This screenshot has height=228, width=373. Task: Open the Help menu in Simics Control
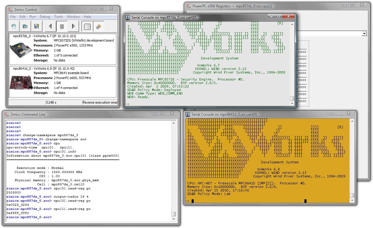[x=87, y=17]
